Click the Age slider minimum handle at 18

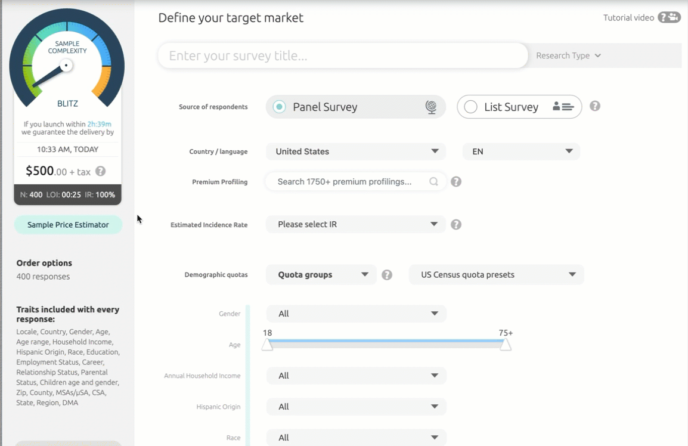coord(267,345)
